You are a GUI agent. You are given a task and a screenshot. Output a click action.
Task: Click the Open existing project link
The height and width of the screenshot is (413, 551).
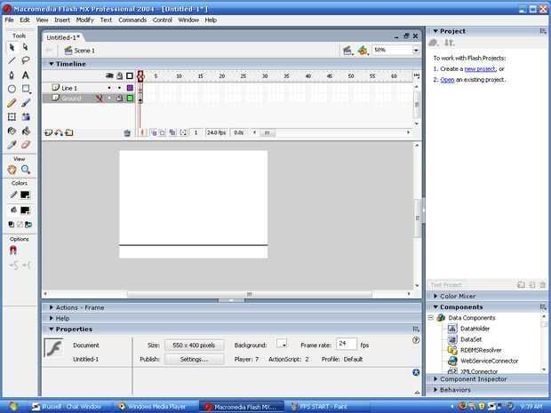click(x=447, y=80)
